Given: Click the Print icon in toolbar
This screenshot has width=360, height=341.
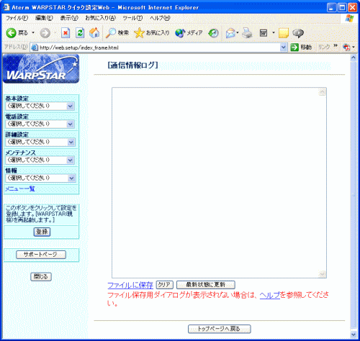Looking at the screenshot, I should pyautogui.click(x=247, y=33).
